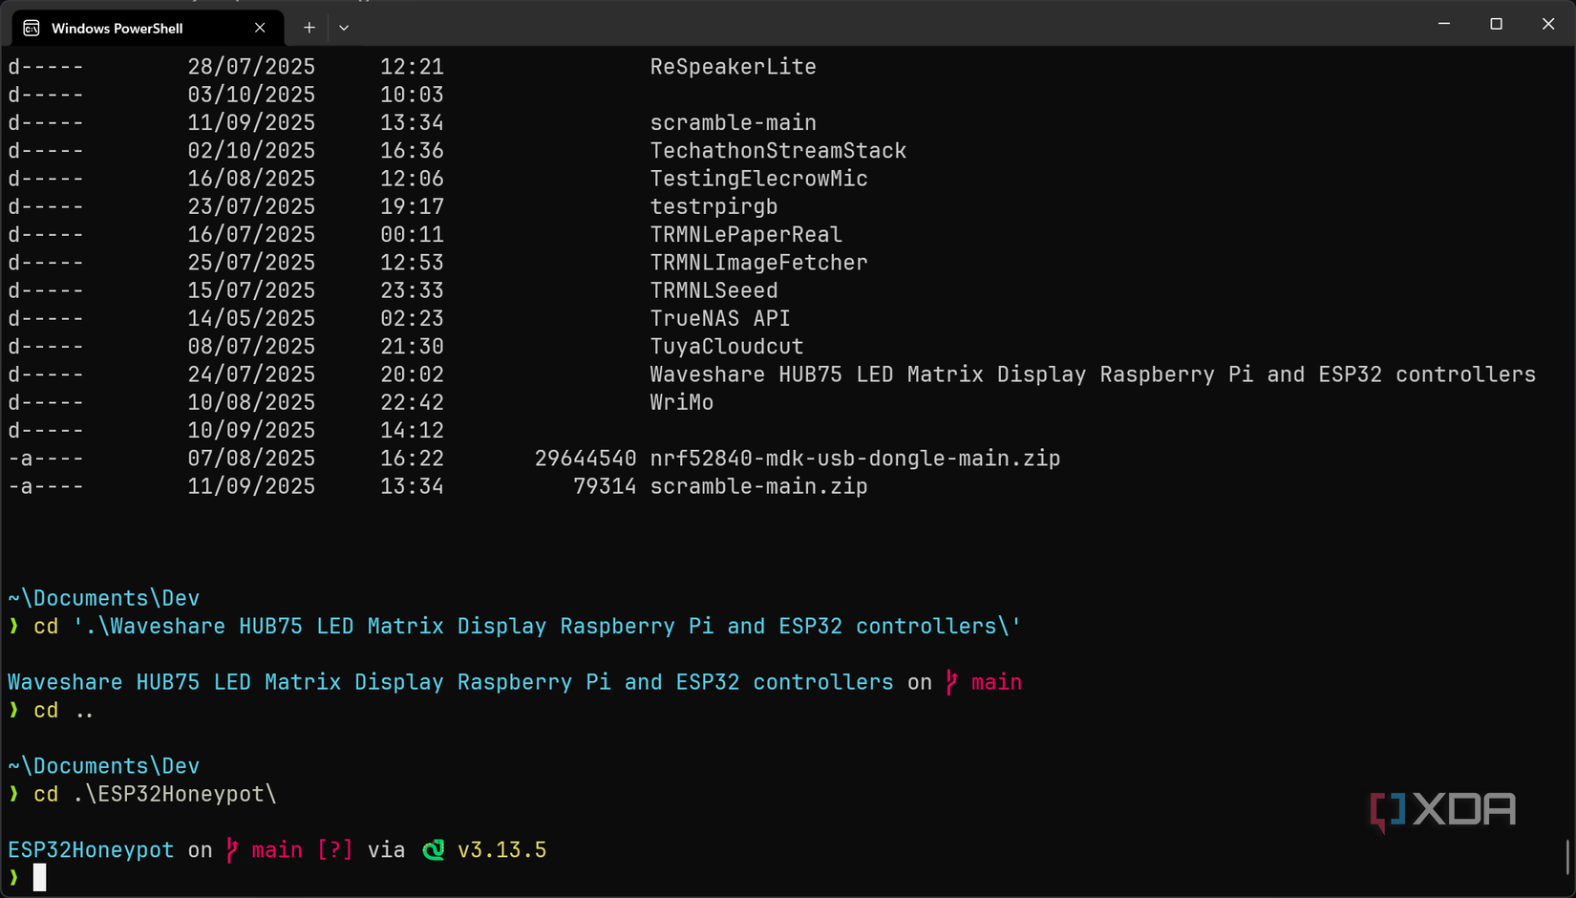Click the git branch icon beside ESP32Honeypot

(x=230, y=849)
